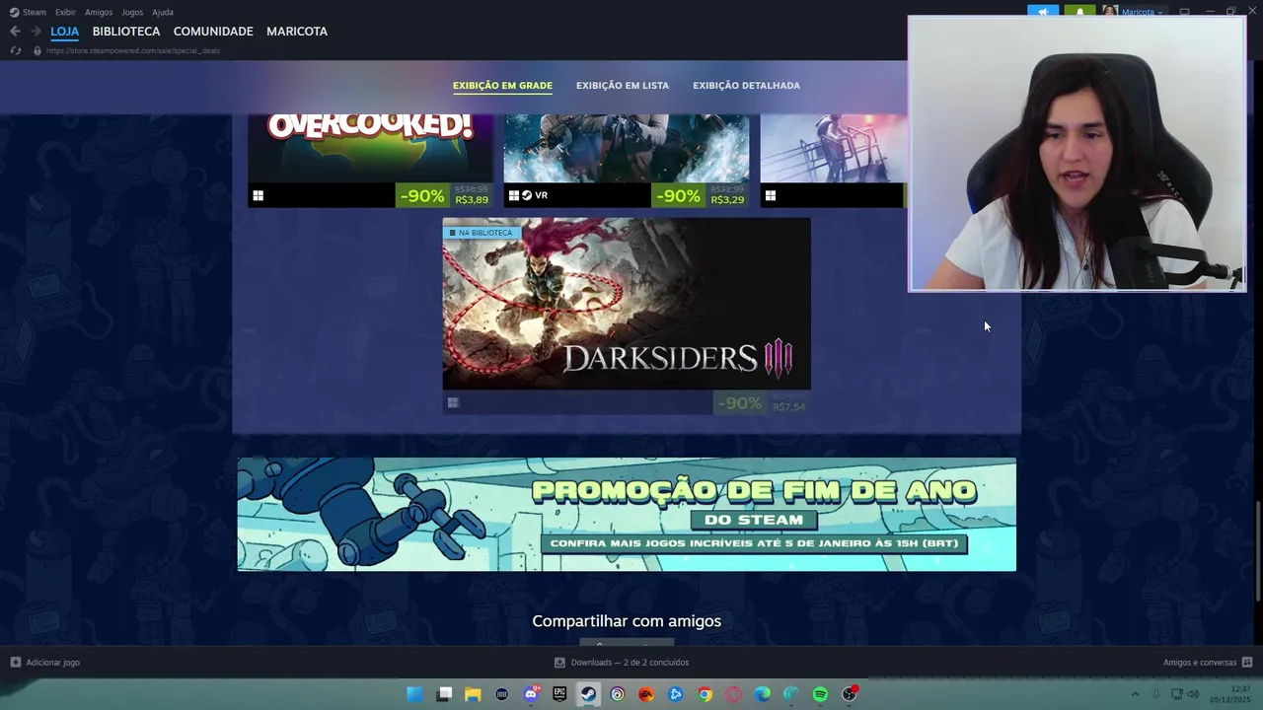Click the Steam taskbar icon
Image resolution: width=1263 pixels, height=710 pixels.
pyautogui.click(x=588, y=694)
